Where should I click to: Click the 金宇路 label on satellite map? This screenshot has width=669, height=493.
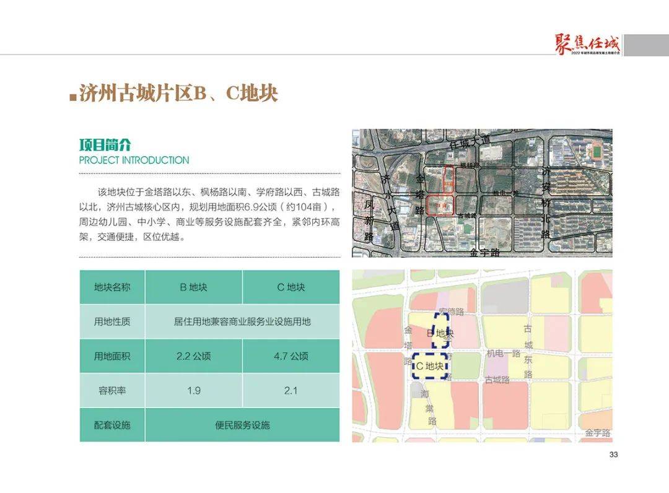click(x=484, y=253)
